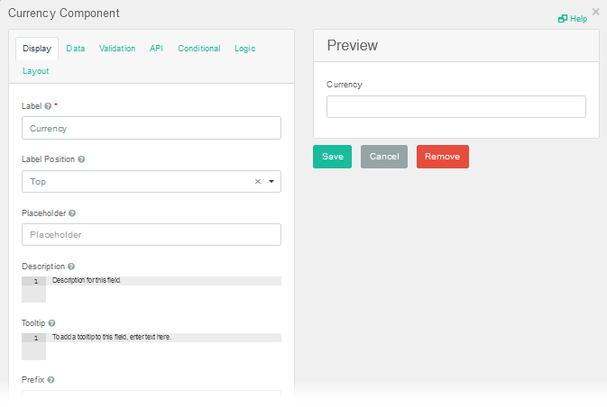
Task: Switch to the Data tab
Action: pos(76,49)
